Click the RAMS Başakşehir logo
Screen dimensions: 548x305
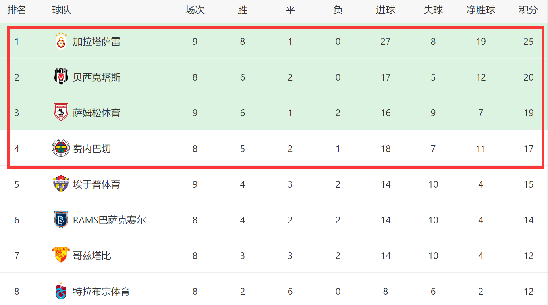click(61, 220)
